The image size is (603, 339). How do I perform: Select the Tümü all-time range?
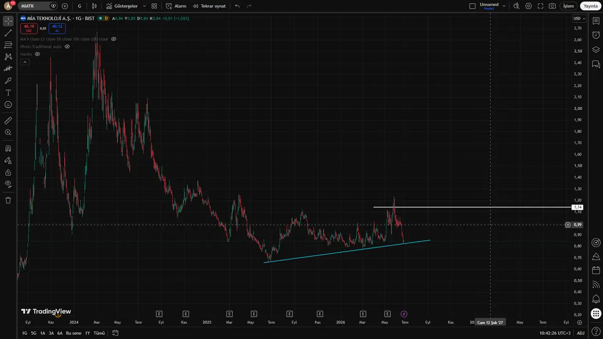(x=99, y=333)
